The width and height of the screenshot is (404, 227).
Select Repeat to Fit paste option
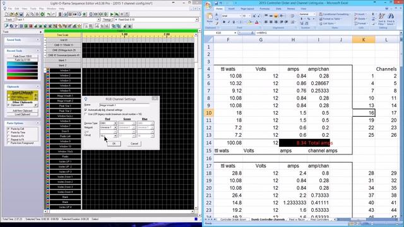click(x=9, y=139)
